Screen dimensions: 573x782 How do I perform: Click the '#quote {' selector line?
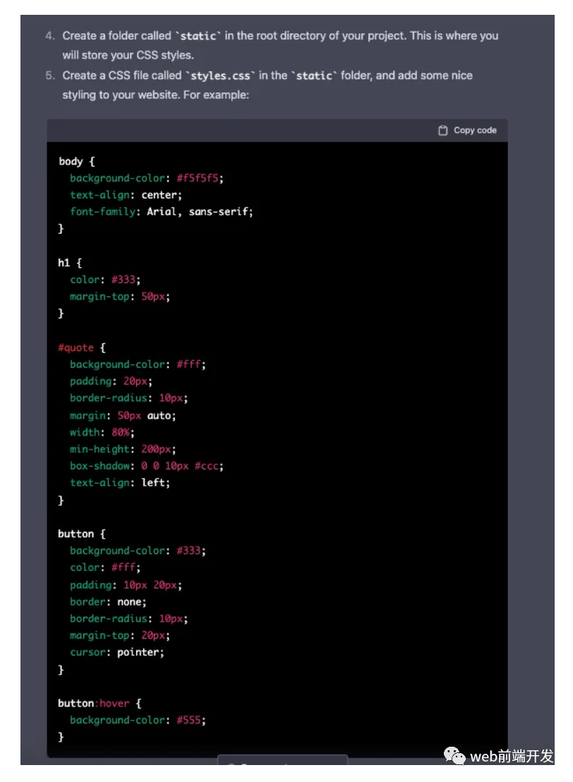point(82,348)
